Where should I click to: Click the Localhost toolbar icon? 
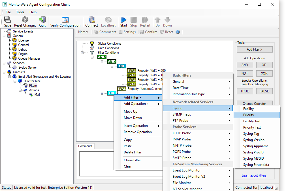click(108, 20)
